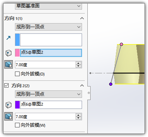Select the pink vertex point in the viewport
The width and height of the screenshot is (148, 137).
tap(121, 44)
